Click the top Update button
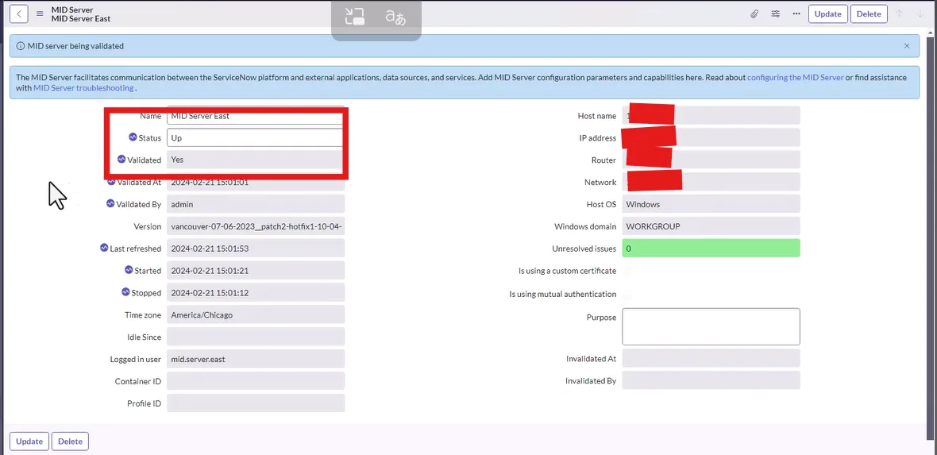The image size is (937, 455). pyautogui.click(x=827, y=13)
